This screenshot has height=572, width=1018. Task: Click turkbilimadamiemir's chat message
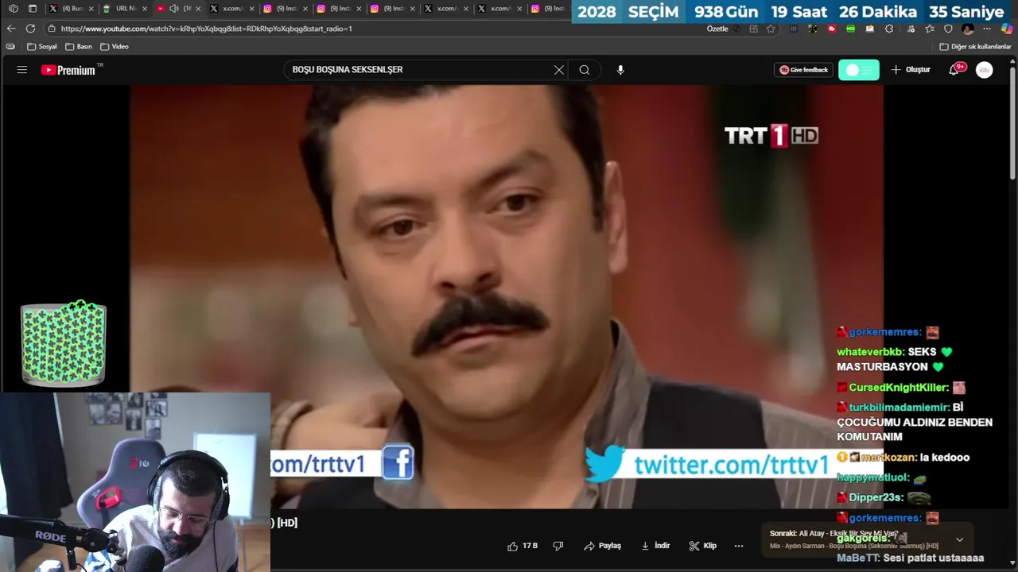tap(915, 422)
